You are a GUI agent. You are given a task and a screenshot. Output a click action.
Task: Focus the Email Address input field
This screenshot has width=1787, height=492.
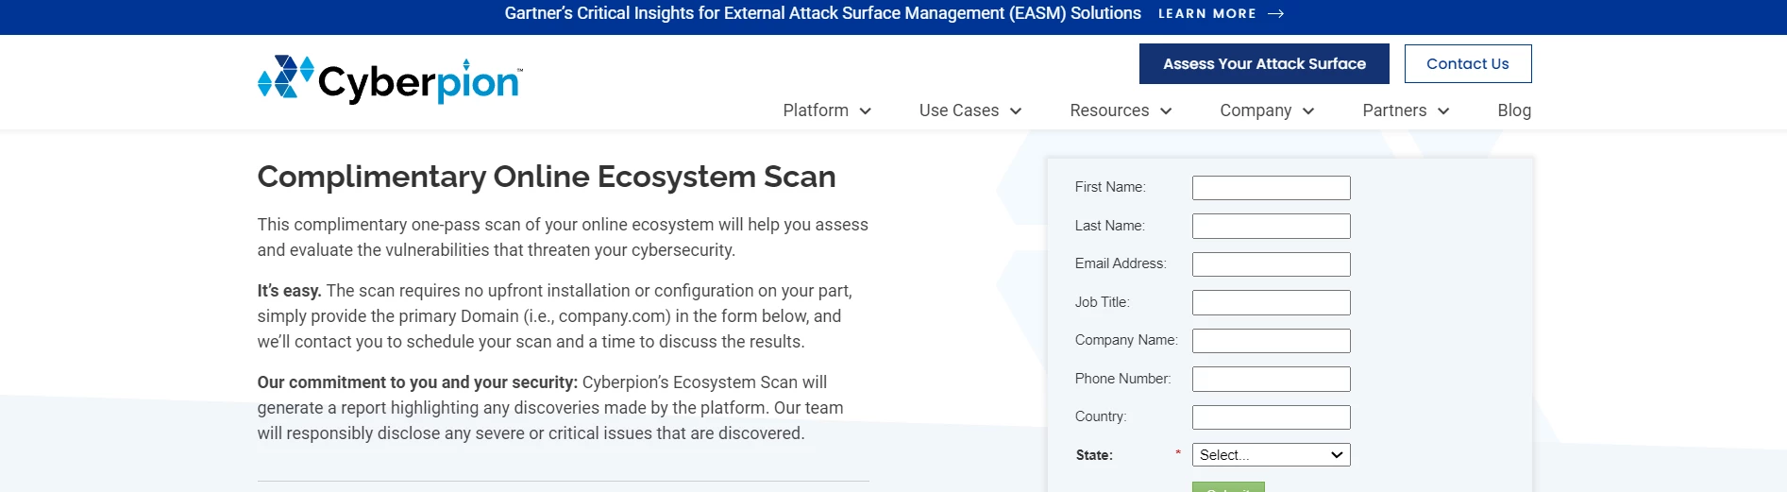[1271, 264]
